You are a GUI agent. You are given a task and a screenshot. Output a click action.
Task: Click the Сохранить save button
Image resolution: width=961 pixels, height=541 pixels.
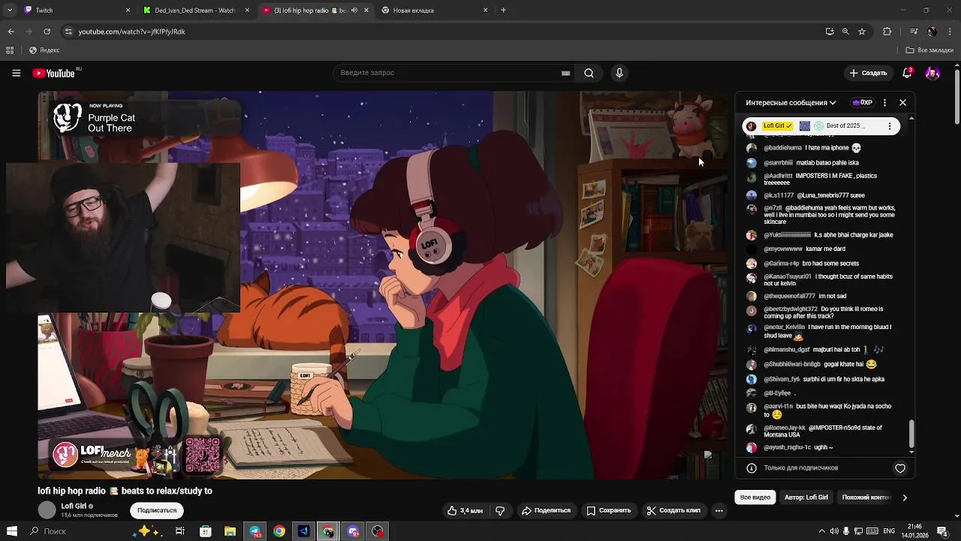(x=609, y=510)
